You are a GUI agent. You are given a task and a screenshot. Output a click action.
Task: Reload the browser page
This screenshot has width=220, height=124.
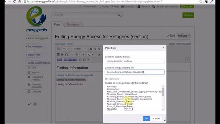[x=14, y=1]
